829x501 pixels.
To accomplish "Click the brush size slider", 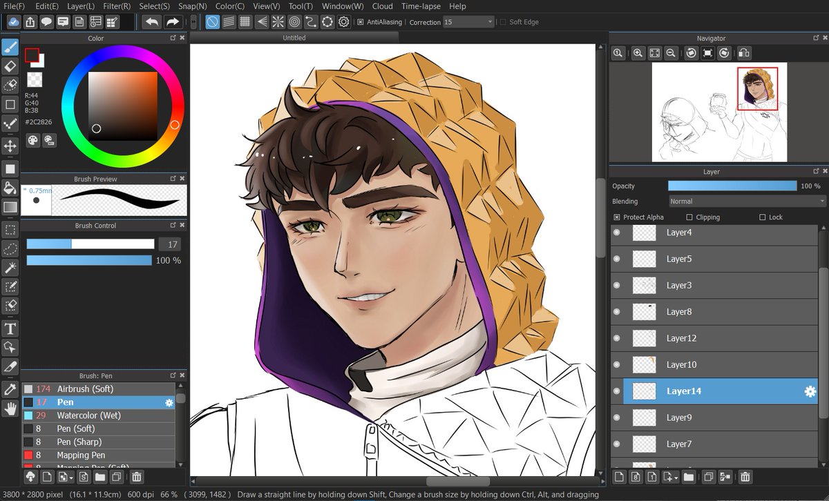I will click(90, 244).
